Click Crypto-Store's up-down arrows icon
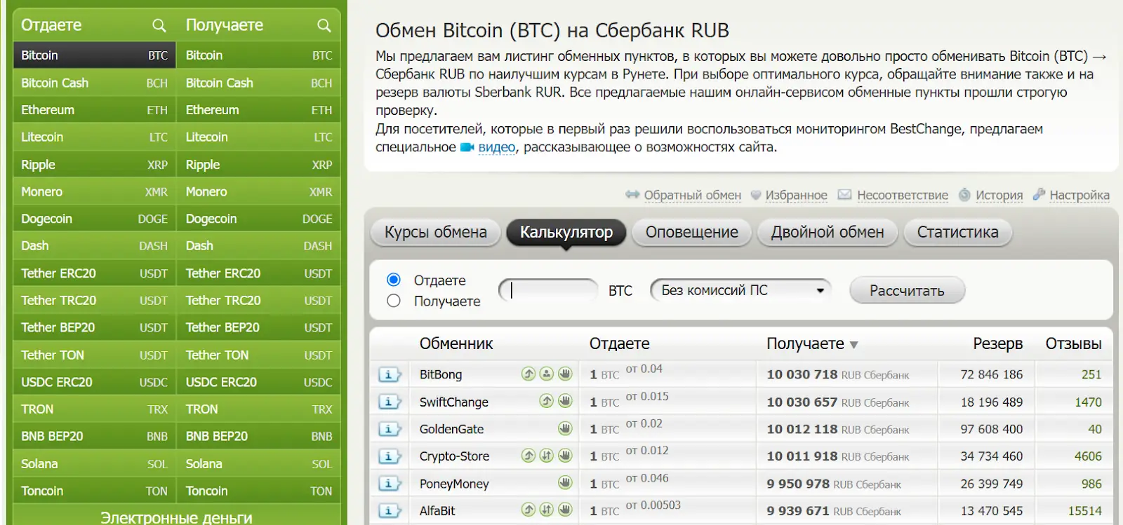 pyautogui.click(x=547, y=456)
